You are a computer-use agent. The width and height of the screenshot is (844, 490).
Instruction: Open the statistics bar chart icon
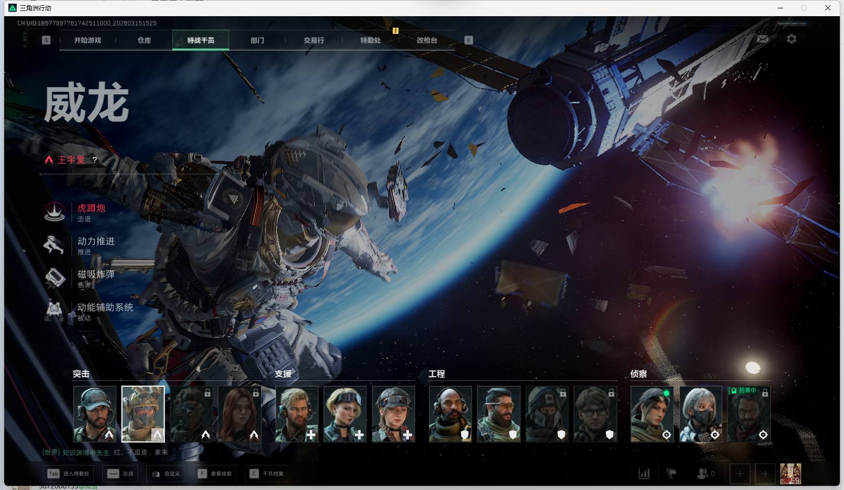pyautogui.click(x=644, y=473)
